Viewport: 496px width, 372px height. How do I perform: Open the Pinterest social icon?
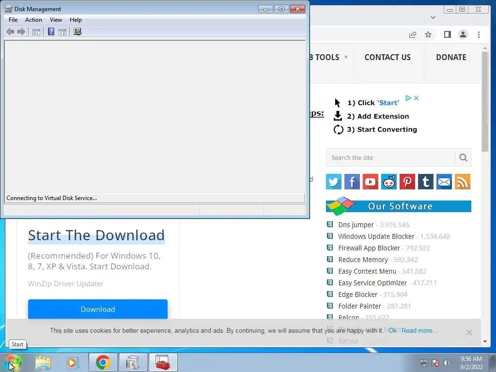[407, 182]
